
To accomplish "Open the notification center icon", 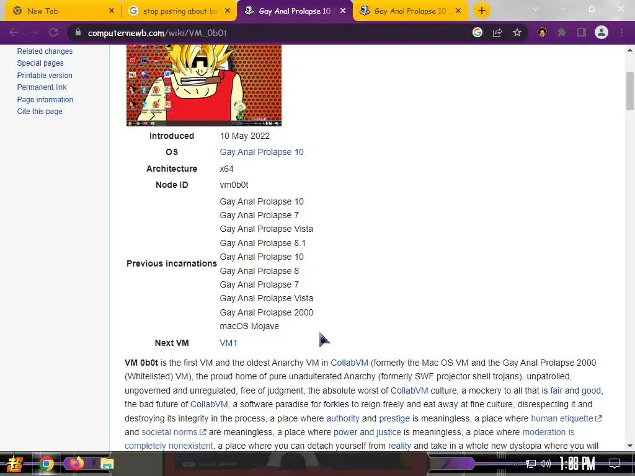I will (615, 464).
